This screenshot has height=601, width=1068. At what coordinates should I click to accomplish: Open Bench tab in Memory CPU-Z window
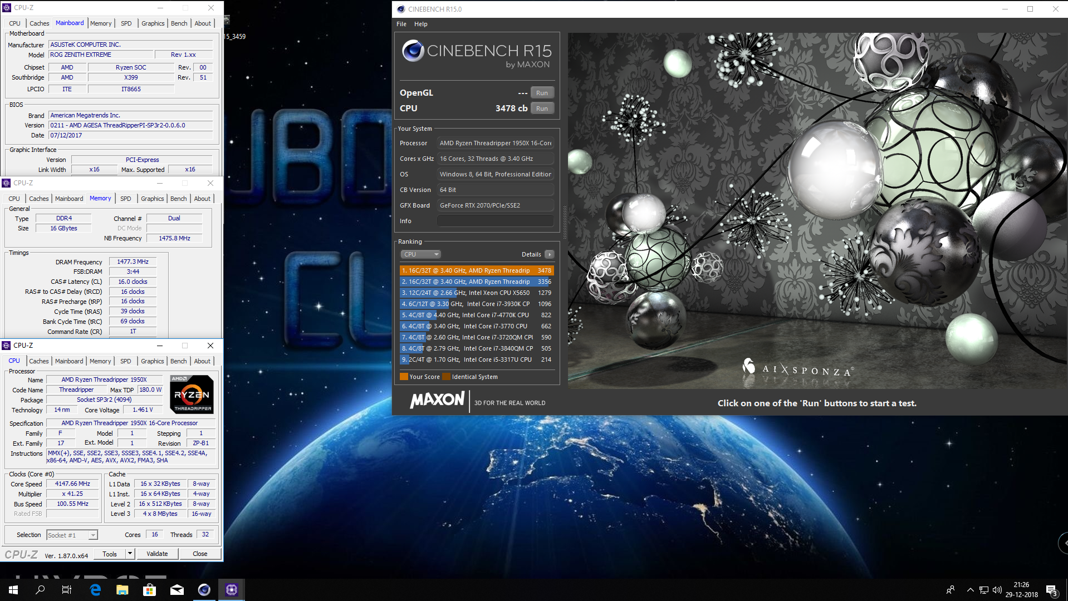pyautogui.click(x=179, y=199)
